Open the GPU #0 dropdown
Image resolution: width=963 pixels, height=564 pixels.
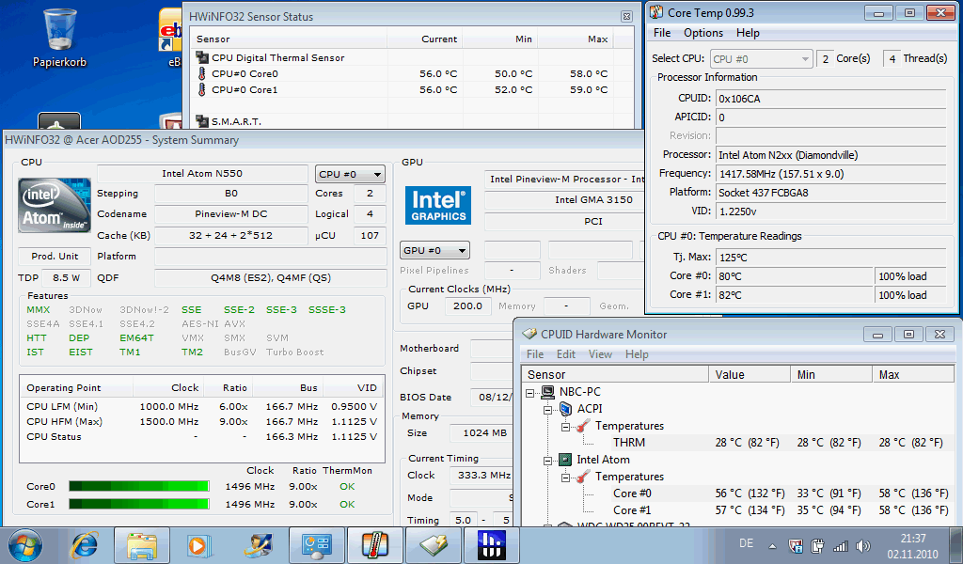434,251
